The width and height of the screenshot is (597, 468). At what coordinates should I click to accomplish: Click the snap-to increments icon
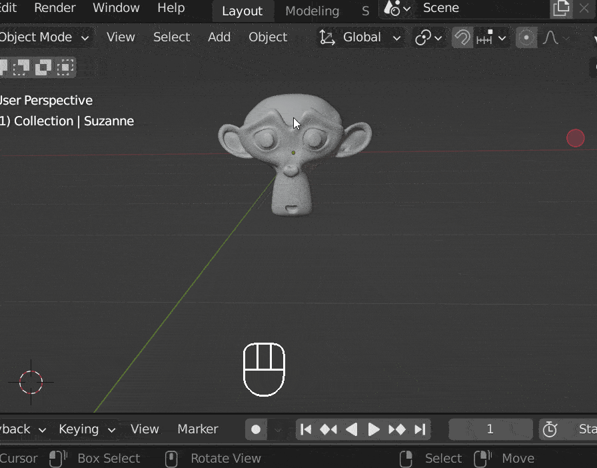click(x=484, y=38)
